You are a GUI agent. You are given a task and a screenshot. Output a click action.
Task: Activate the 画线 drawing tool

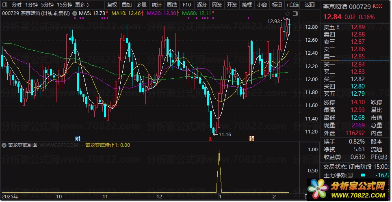click(172, 5)
